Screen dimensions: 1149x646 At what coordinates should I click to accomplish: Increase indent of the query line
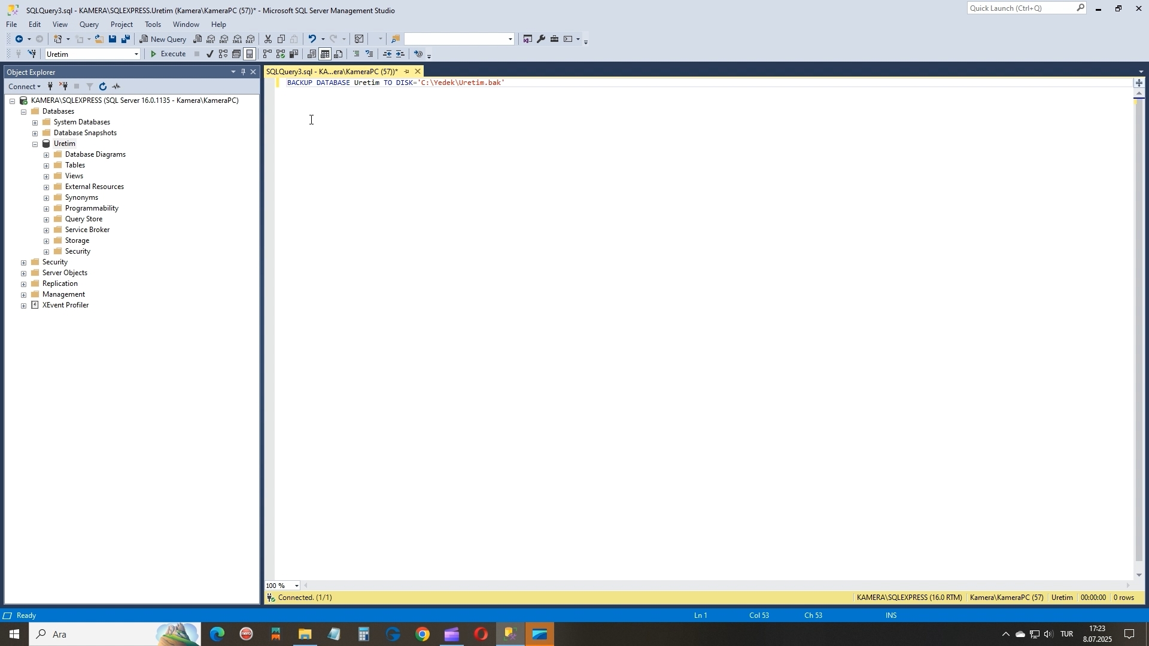[400, 54]
